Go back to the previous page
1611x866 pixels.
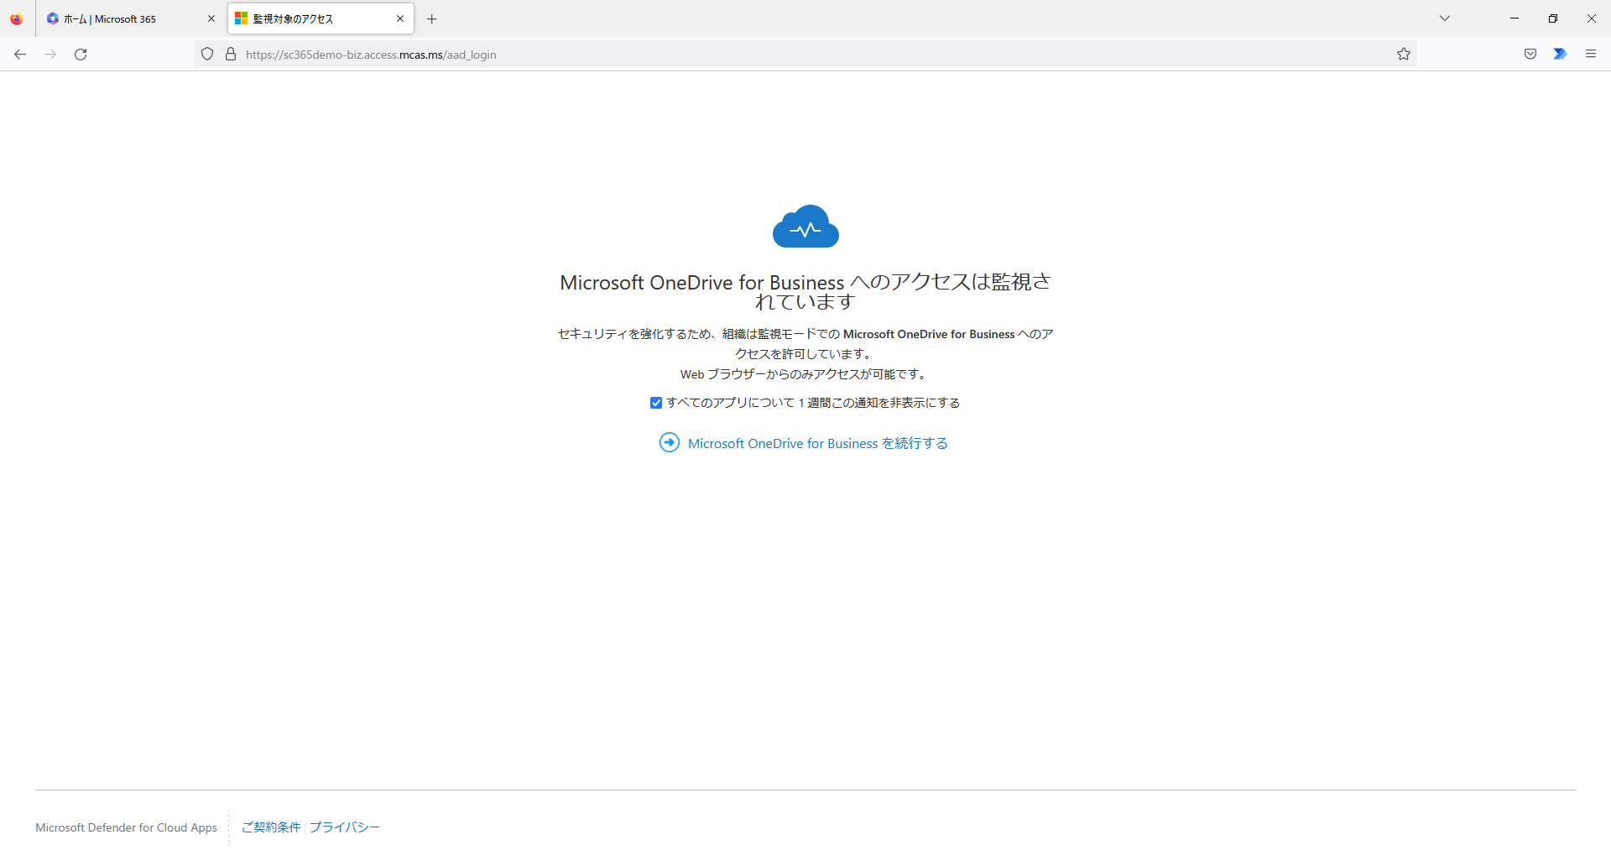[x=20, y=55]
